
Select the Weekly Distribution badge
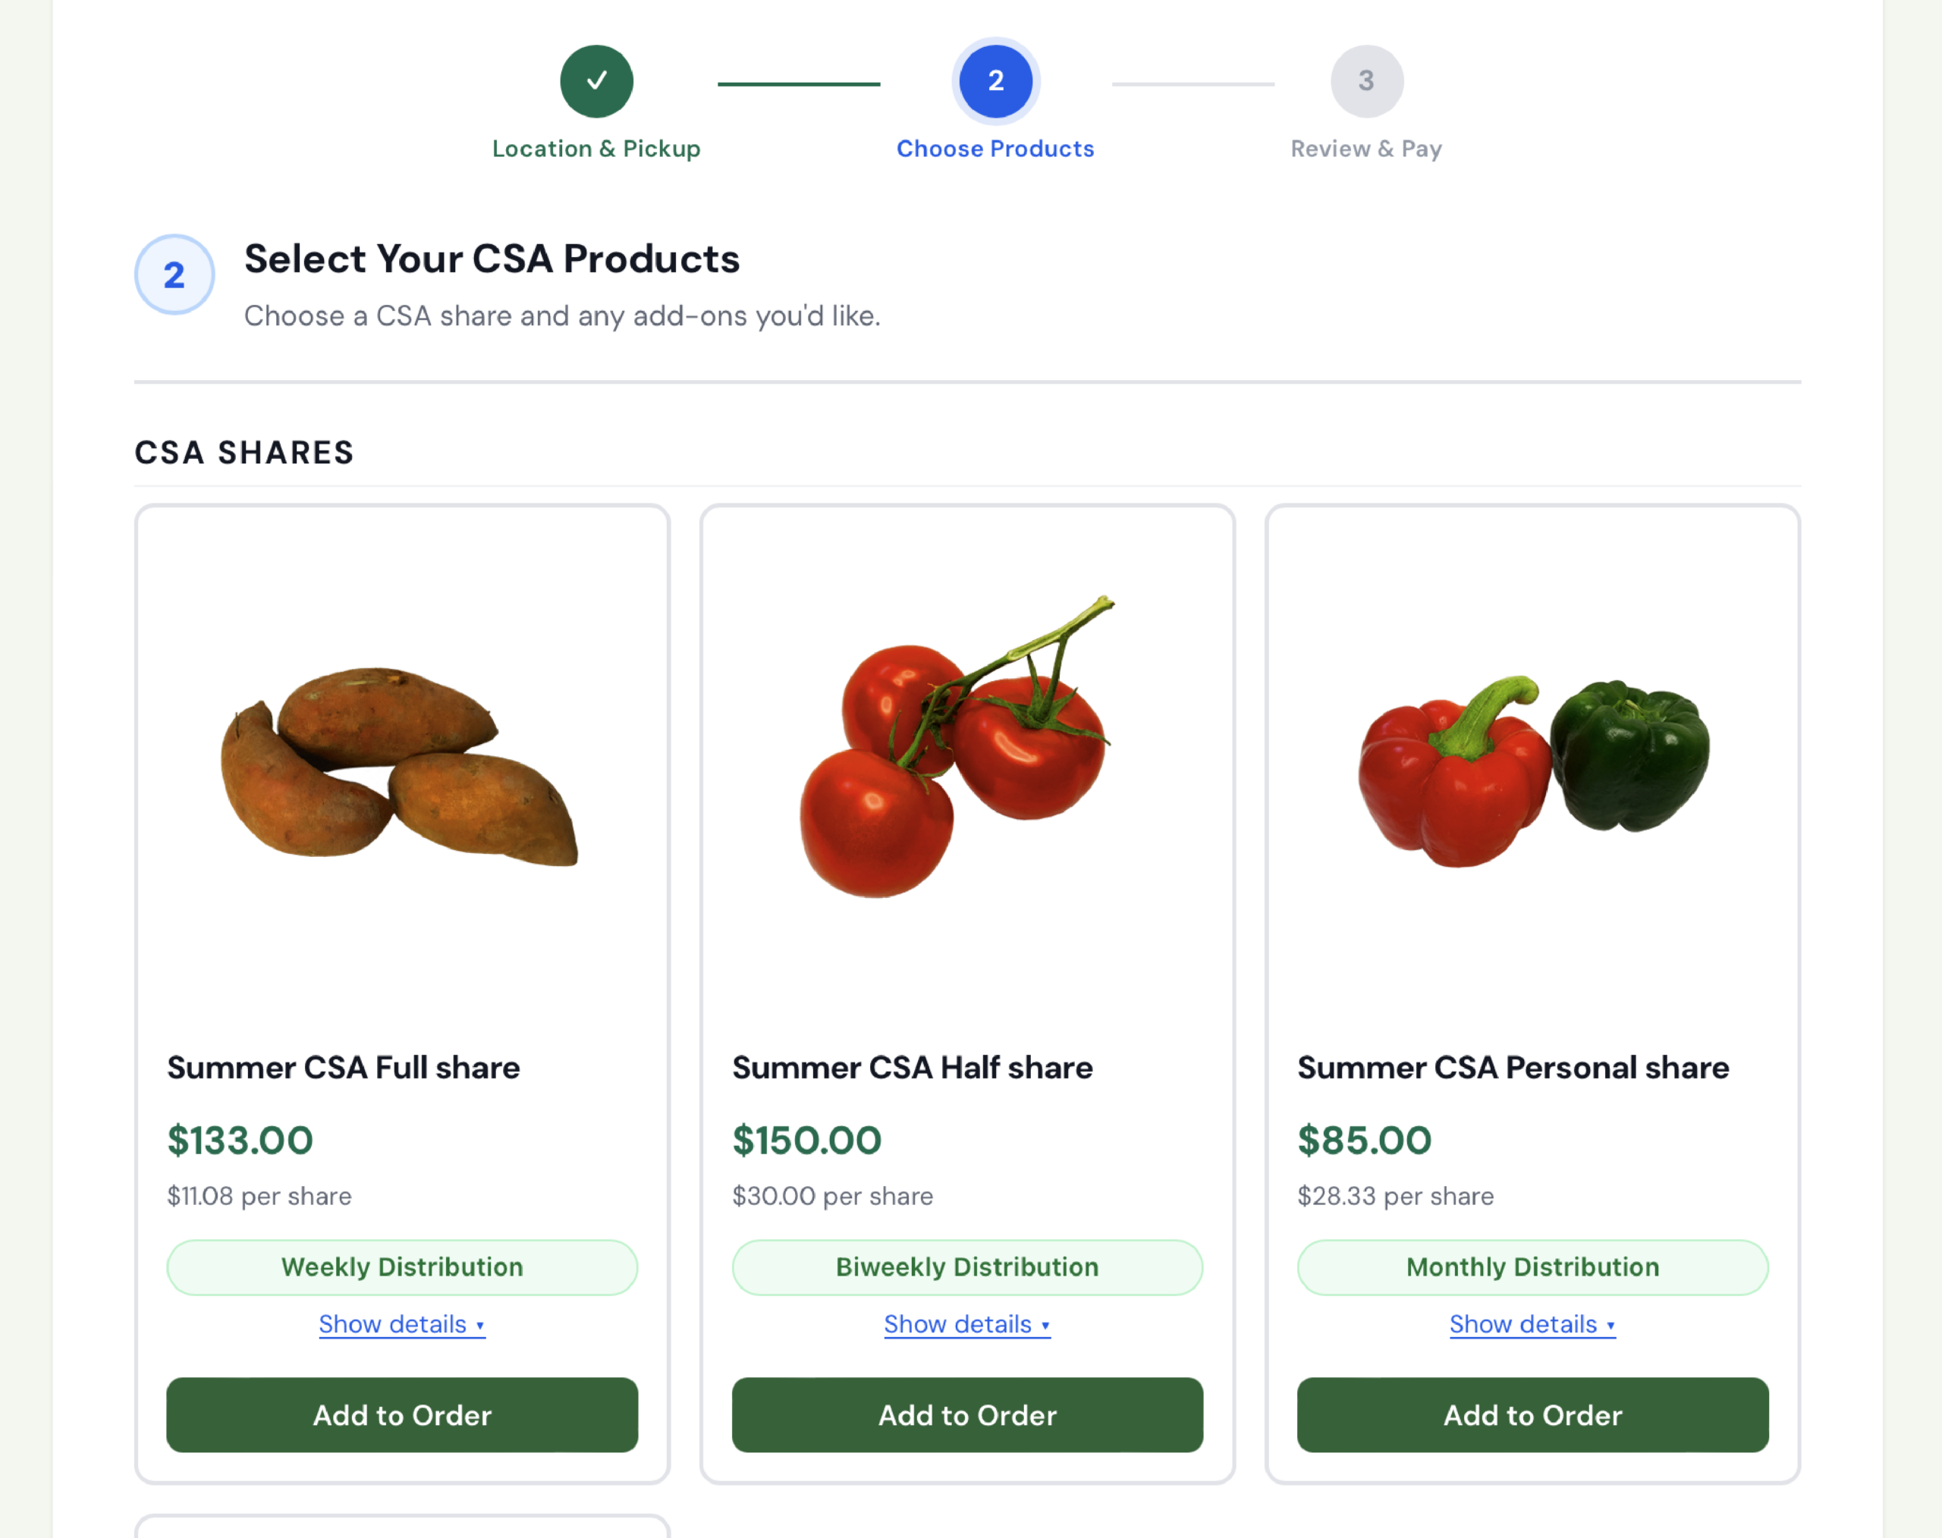[402, 1267]
